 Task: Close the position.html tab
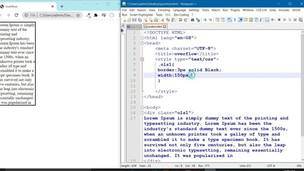(x=164, y=27)
